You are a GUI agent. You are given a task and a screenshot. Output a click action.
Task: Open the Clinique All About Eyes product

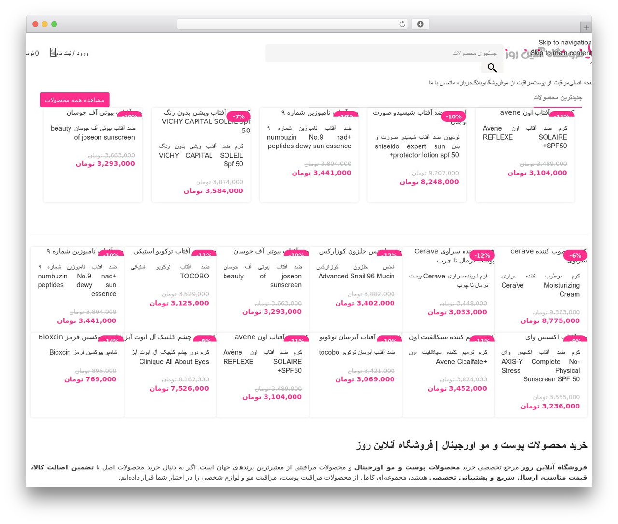coord(170,357)
